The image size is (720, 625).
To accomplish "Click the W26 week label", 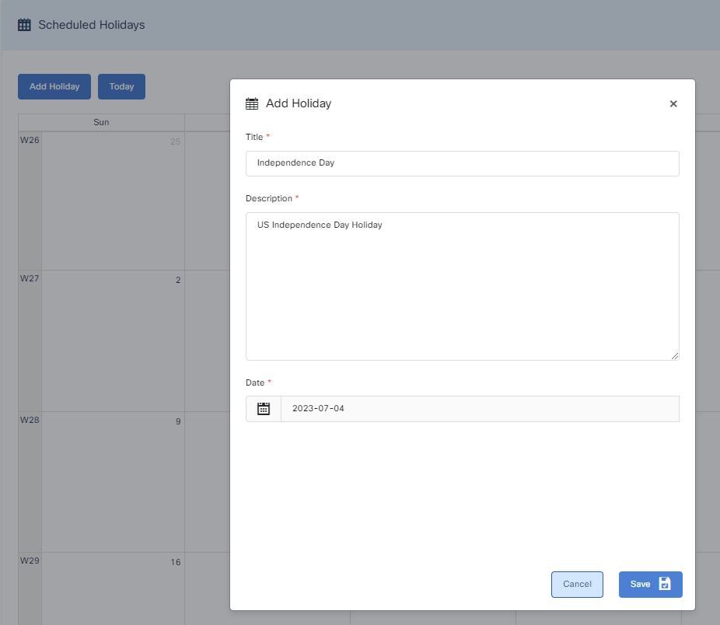I will [30, 141].
